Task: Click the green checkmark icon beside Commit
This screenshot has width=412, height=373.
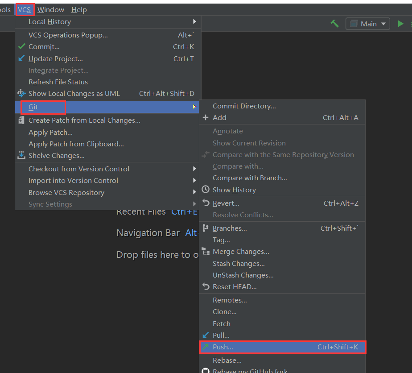Action: click(22, 46)
